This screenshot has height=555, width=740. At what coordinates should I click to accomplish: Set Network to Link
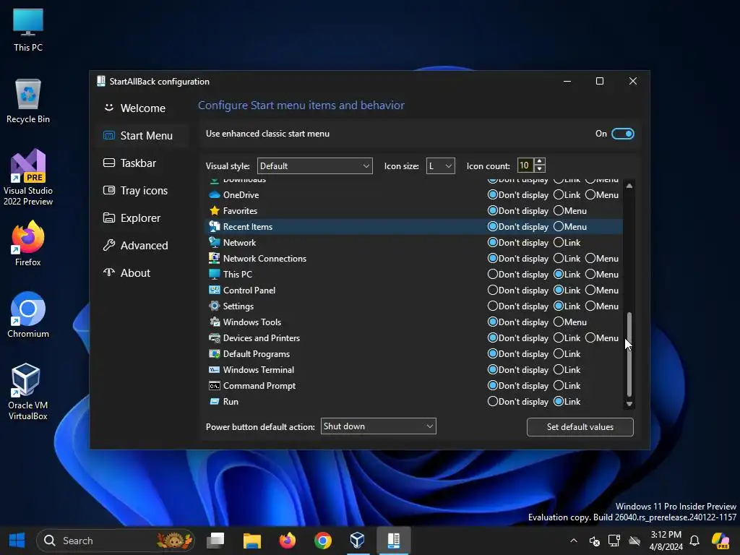(x=559, y=243)
